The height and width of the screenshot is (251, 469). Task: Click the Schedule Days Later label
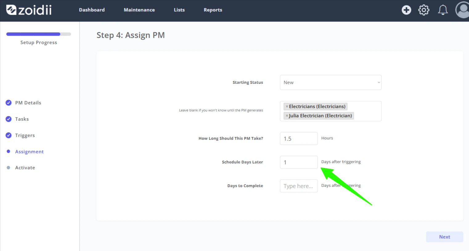(243, 162)
